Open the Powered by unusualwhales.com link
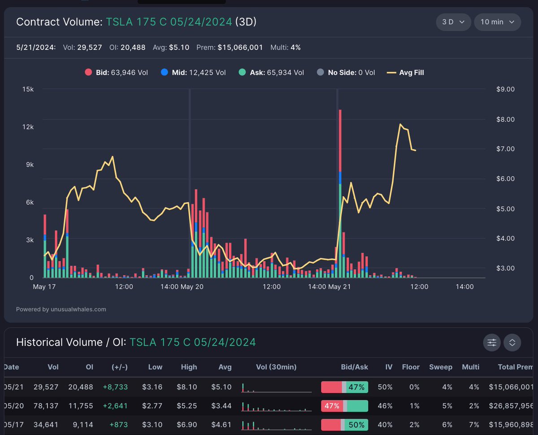The height and width of the screenshot is (435, 538). [x=61, y=309]
